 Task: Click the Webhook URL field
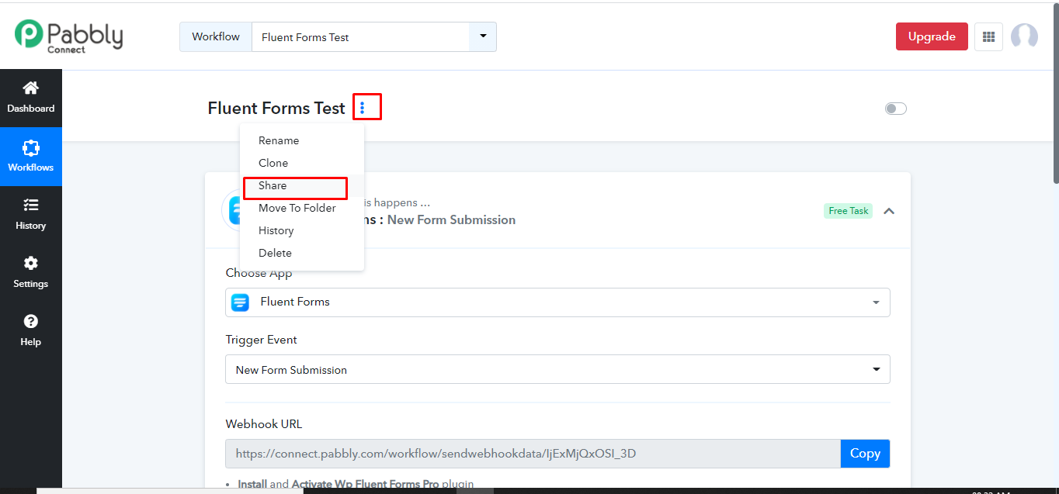pyautogui.click(x=533, y=454)
